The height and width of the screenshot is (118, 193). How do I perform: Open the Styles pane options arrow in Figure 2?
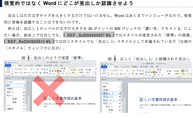(119, 80)
